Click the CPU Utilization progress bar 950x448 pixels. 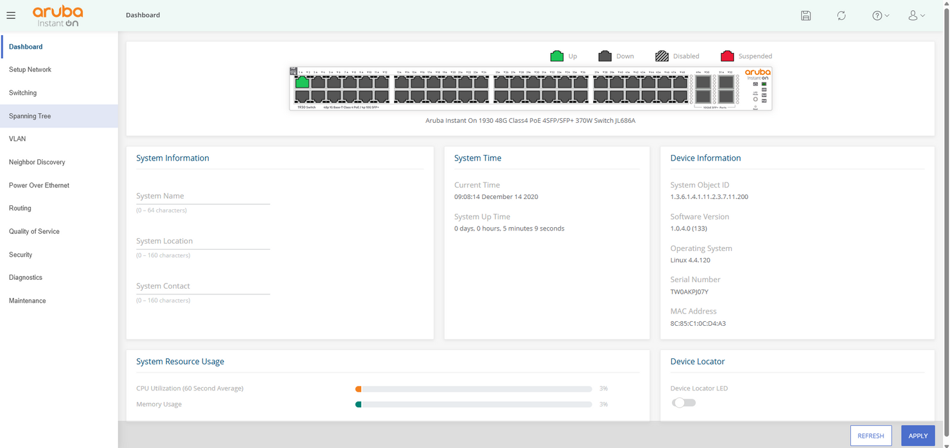(x=473, y=389)
